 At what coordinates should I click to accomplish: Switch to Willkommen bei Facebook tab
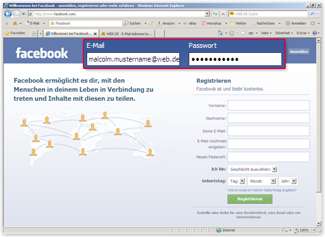(x=69, y=34)
